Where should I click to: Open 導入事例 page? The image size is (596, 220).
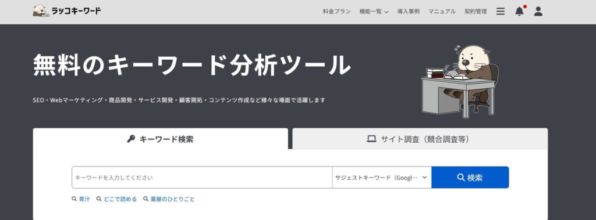(409, 12)
